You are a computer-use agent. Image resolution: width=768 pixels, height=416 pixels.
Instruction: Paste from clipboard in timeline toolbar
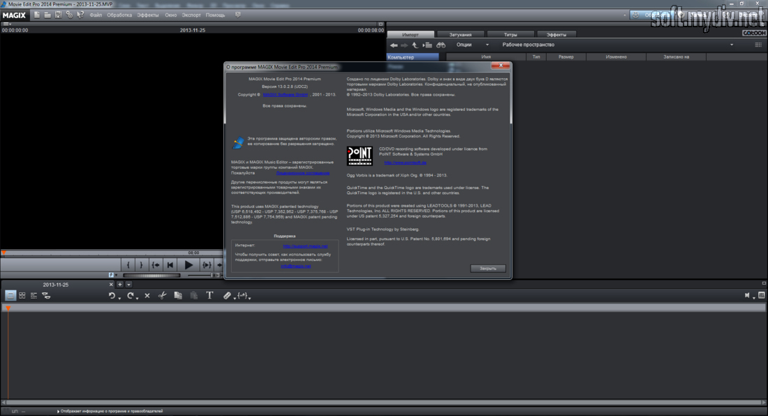[x=194, y=296]
